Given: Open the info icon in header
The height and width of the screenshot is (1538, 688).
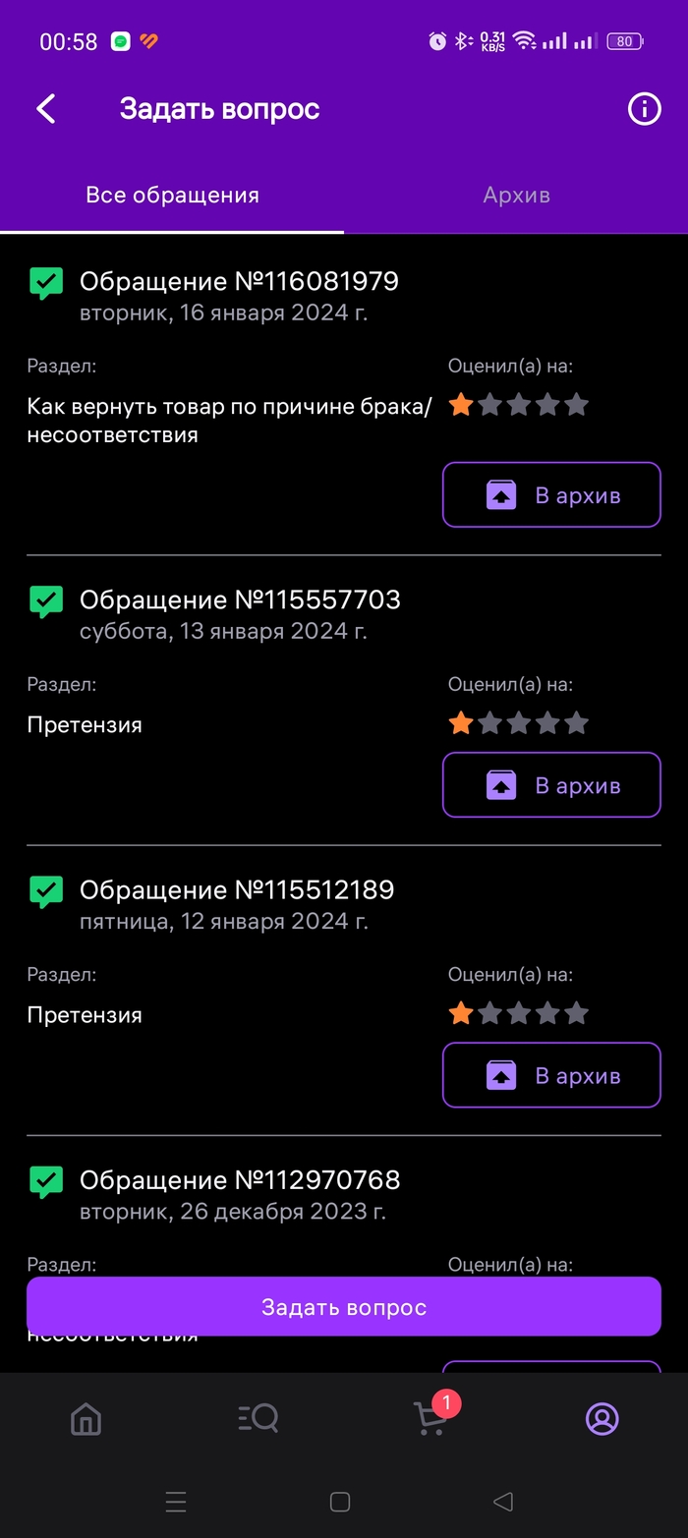Looking at the screenshot, I should tap(644, 109).
